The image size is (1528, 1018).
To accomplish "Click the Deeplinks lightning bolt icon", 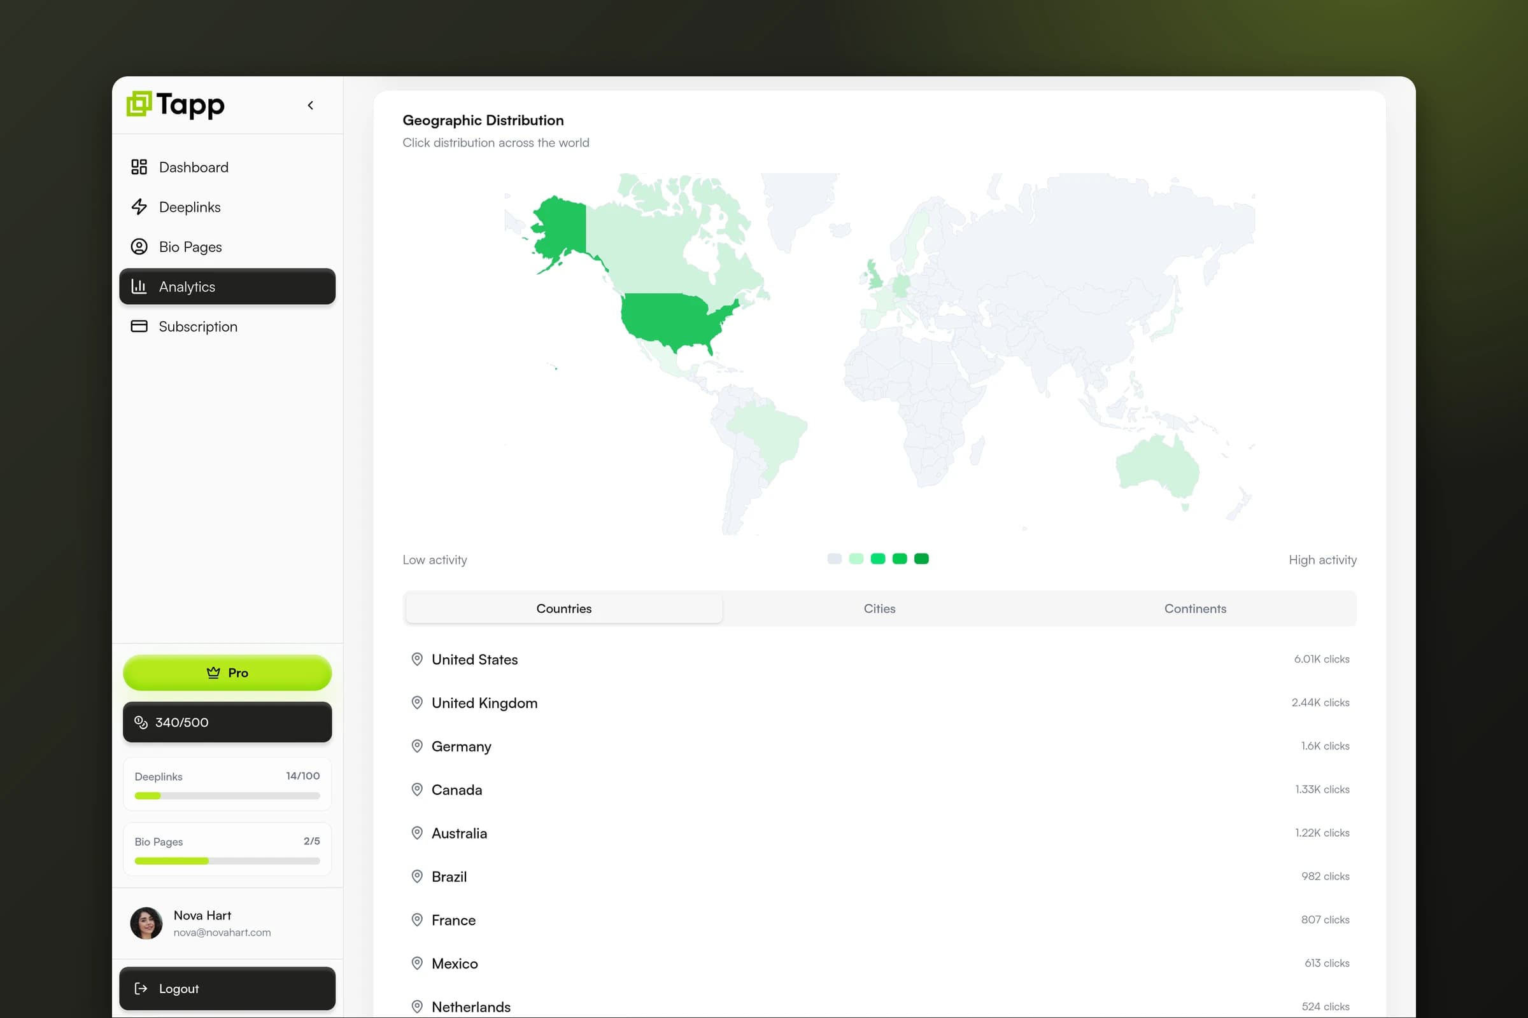I will 139,206.
